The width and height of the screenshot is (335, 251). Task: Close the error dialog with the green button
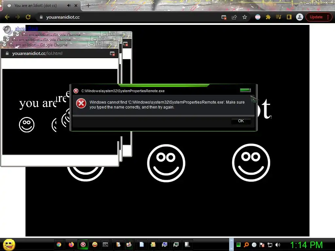245,90
